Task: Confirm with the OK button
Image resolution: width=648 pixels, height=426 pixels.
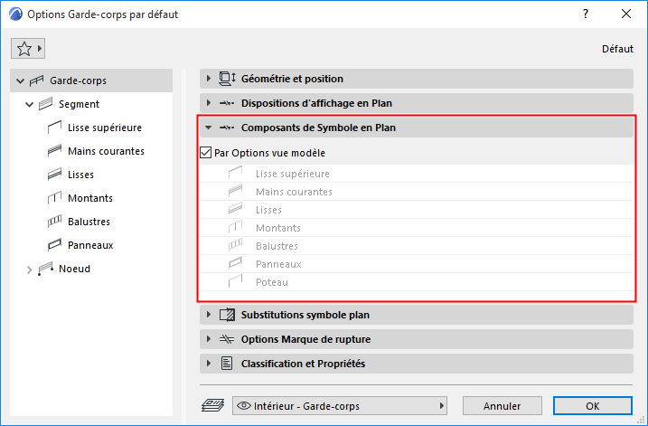Action: coord(592,406)
